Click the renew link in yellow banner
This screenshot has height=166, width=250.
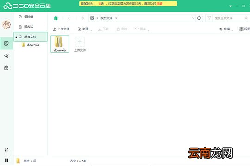point(160,4)
